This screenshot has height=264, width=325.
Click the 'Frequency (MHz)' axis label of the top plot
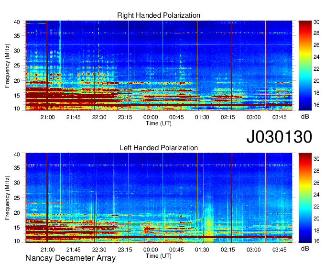[x=7, y=66]
